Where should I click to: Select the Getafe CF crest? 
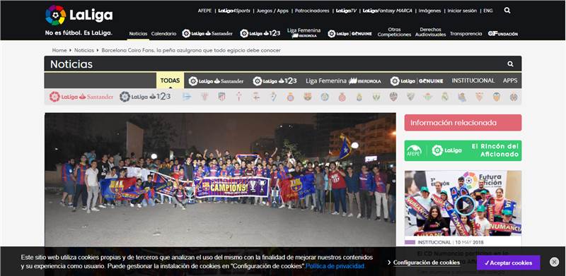(x=325, y=97)
